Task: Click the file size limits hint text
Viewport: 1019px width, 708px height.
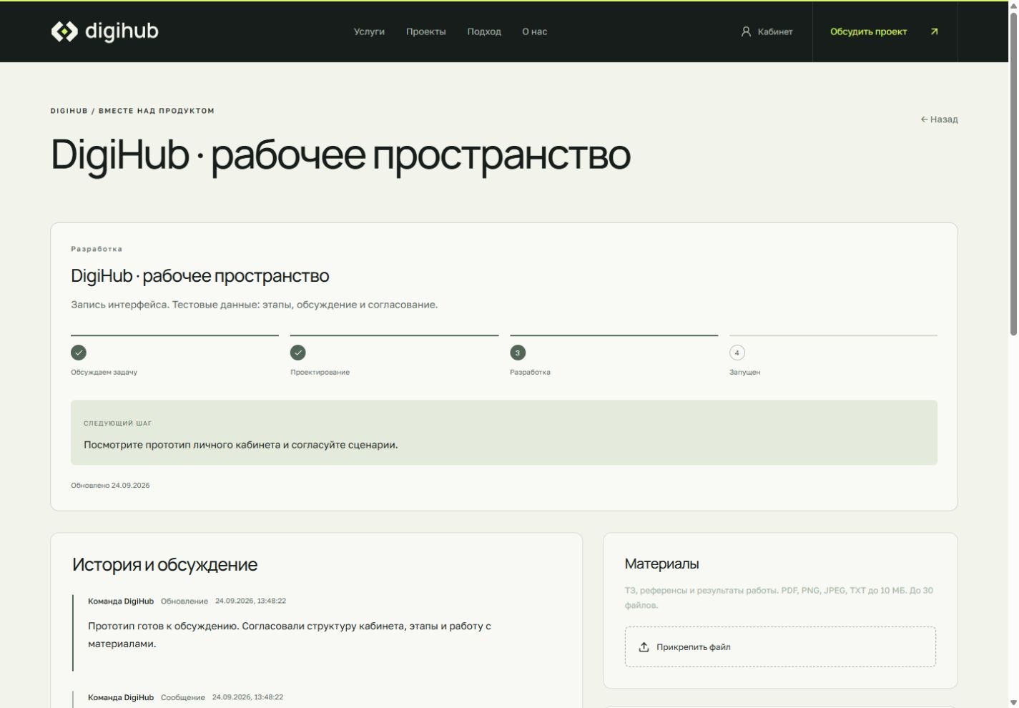Action: [779, 598]
